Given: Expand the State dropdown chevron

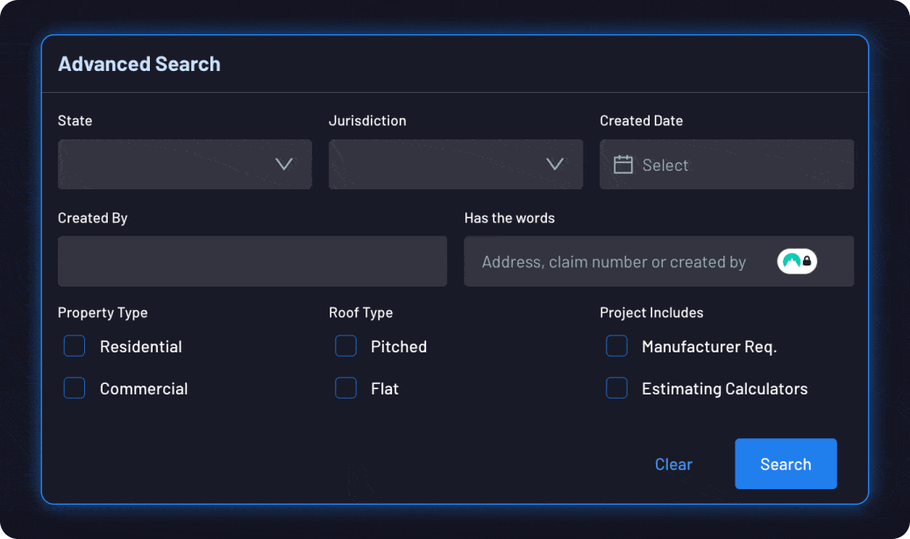Looking at the screenshot, I should [x=284, y=164].
